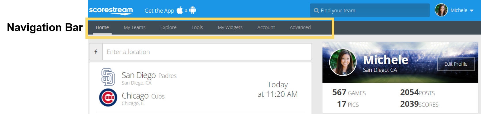The width and height of the screenshot is (481, 114).
Task: Click the Android app icon
Action: pos(192,10)
